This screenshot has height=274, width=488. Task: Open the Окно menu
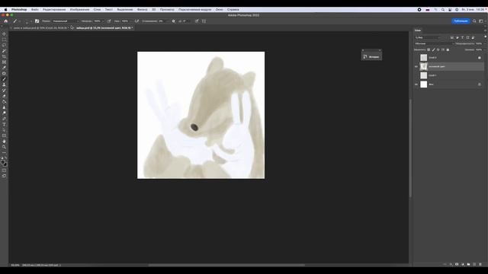[219, 10]
